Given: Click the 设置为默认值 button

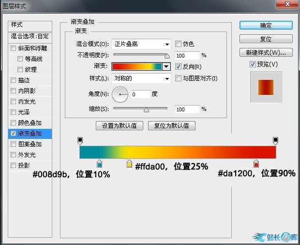Looking at the screenshot, I should [120, 125].
